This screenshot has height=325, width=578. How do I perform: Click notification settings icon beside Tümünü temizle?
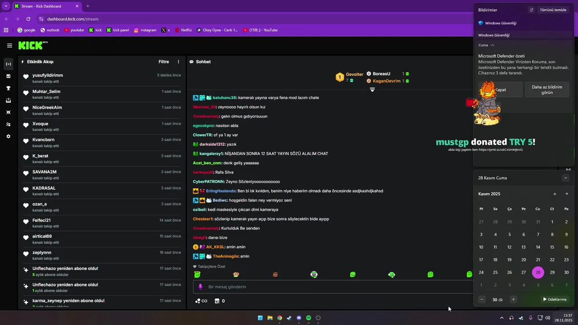[x=531, y=10]
